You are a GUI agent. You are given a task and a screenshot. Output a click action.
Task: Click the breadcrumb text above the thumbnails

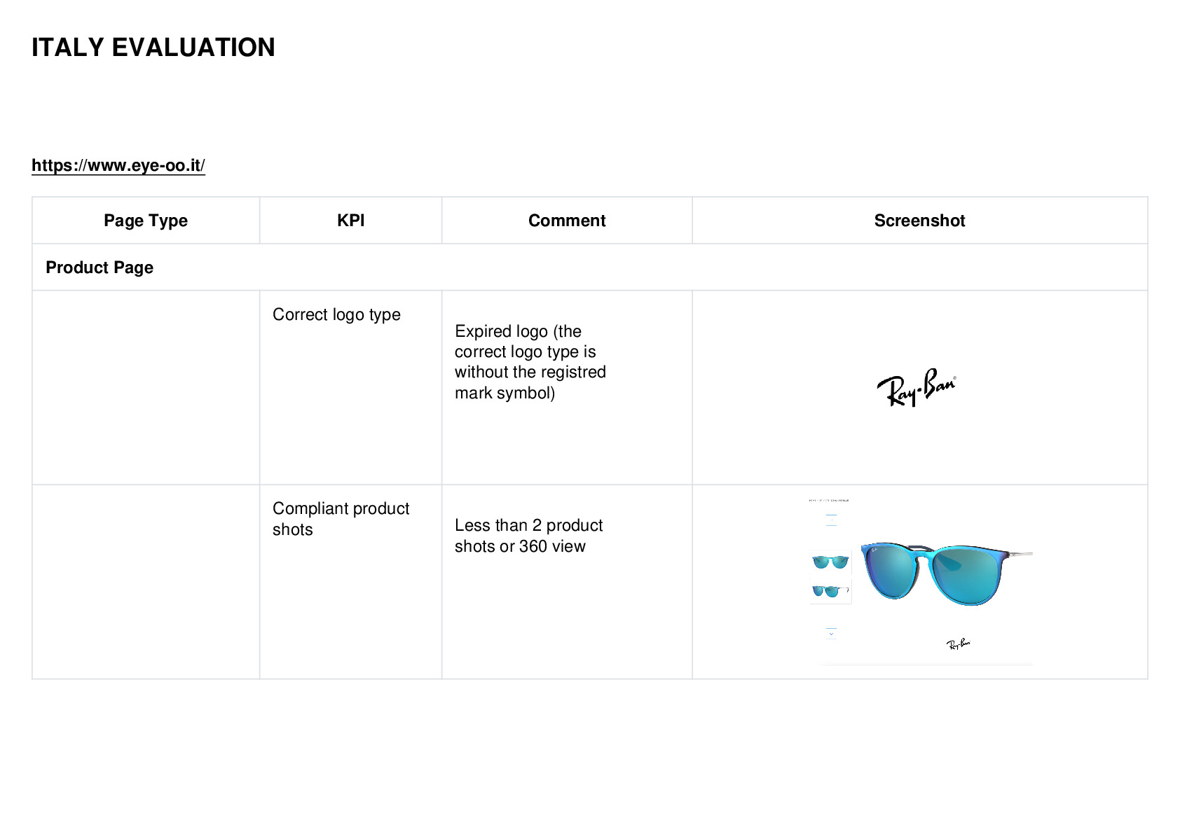[x=829, y=501]
